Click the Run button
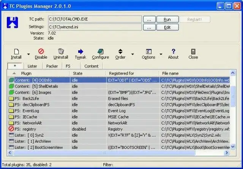243x169 pixels. pyautogui.click(x=167, y=19)
